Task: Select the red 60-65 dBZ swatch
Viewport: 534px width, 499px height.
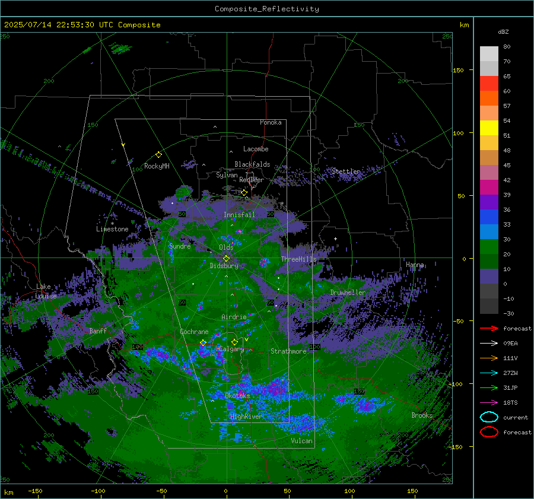Action: click(489, 84)
